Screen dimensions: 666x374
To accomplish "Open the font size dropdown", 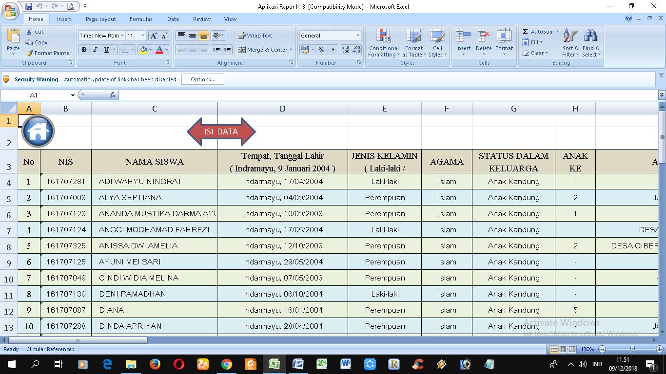I will pyautogui.click(x=143, y=36).
